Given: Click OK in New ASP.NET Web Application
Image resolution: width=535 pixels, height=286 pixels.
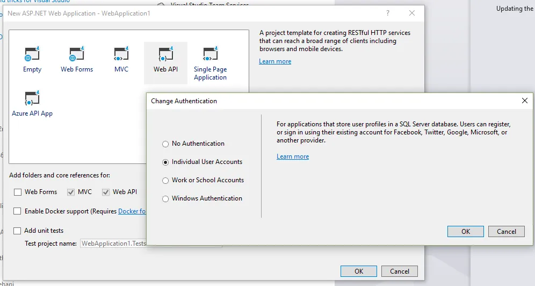Looking at the screenshot, I should [x=359, y=271].
